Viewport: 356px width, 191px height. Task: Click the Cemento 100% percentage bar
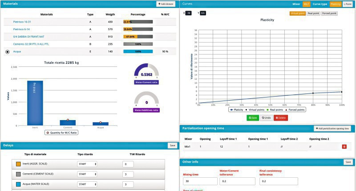coord(138,44)
